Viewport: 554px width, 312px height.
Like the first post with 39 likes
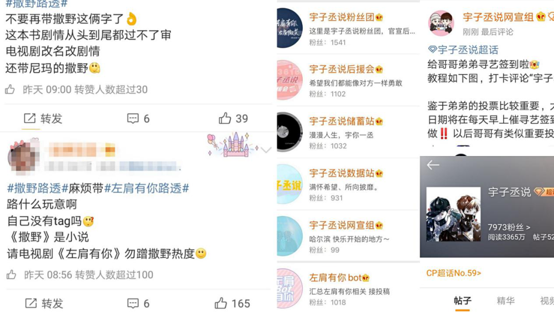(x=233, y=119)
